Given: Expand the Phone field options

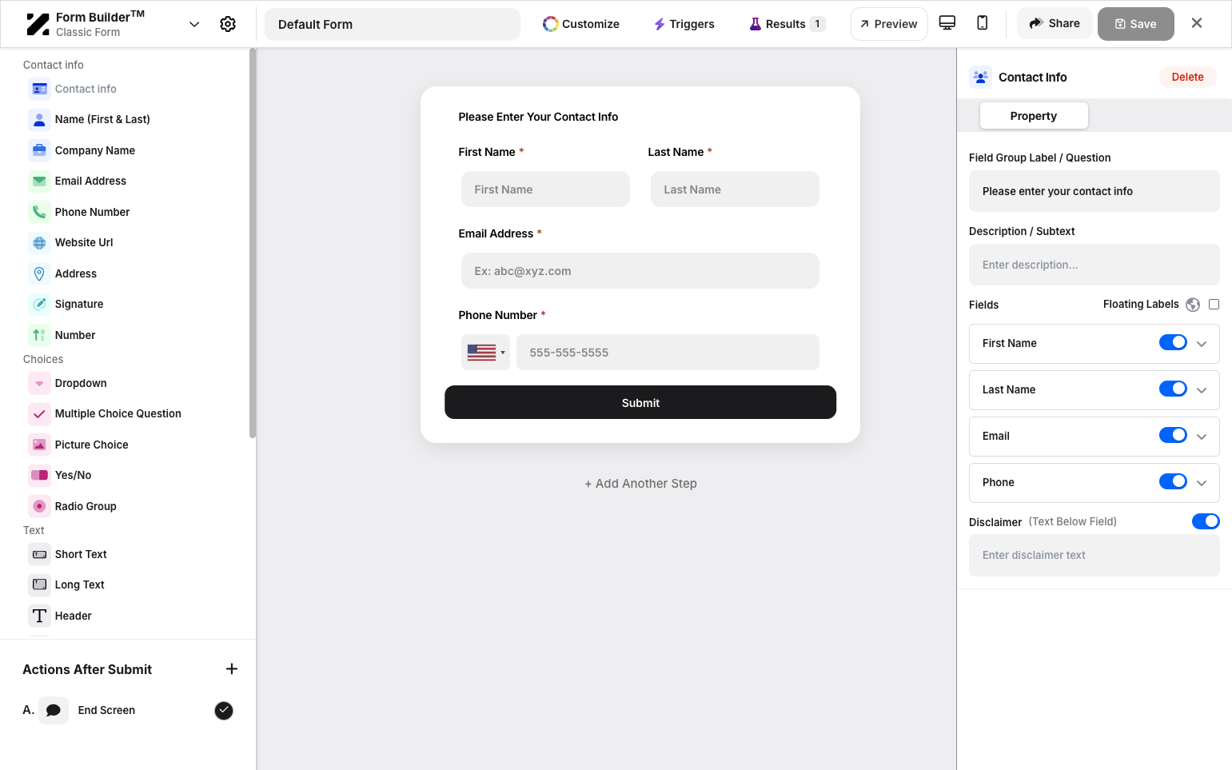Looking at the screenshot, I should 1202,483.
